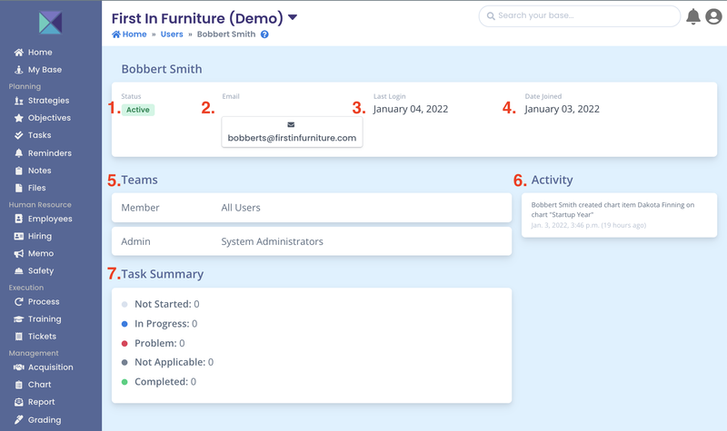This screenshot has width=727, height=431.
Task: Click the Grading pen icon
Action: click(18, 420)
